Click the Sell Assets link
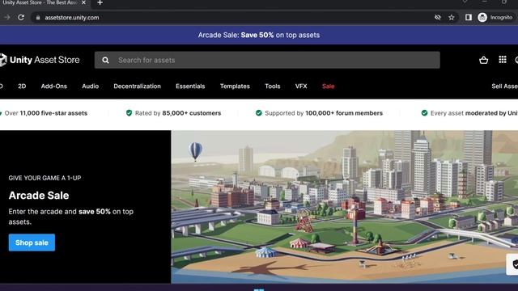 pyautogui.click(x=504, y=86)
